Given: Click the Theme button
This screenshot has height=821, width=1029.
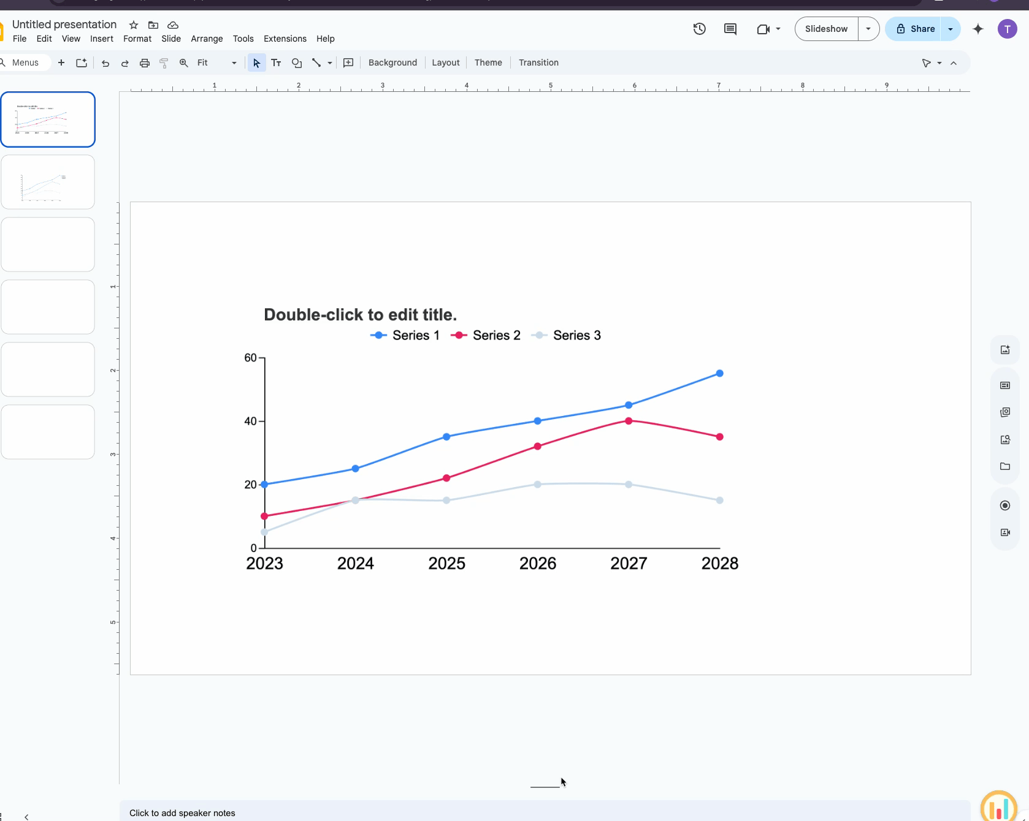Looking at the screenshot, I should pyautogui.click(x=488, y=62).
